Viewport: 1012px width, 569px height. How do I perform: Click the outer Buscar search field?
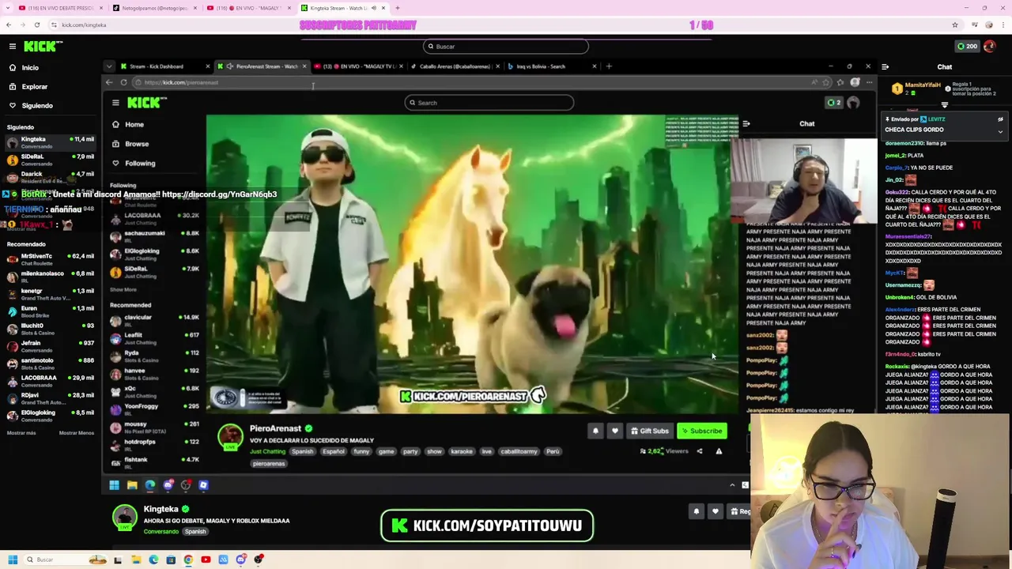pyautogui.click(x=506, y=47)
